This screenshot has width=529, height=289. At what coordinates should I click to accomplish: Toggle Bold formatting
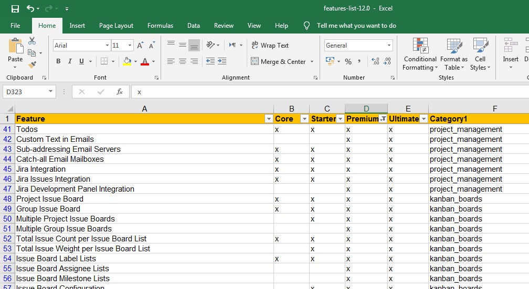click(58, 61)
